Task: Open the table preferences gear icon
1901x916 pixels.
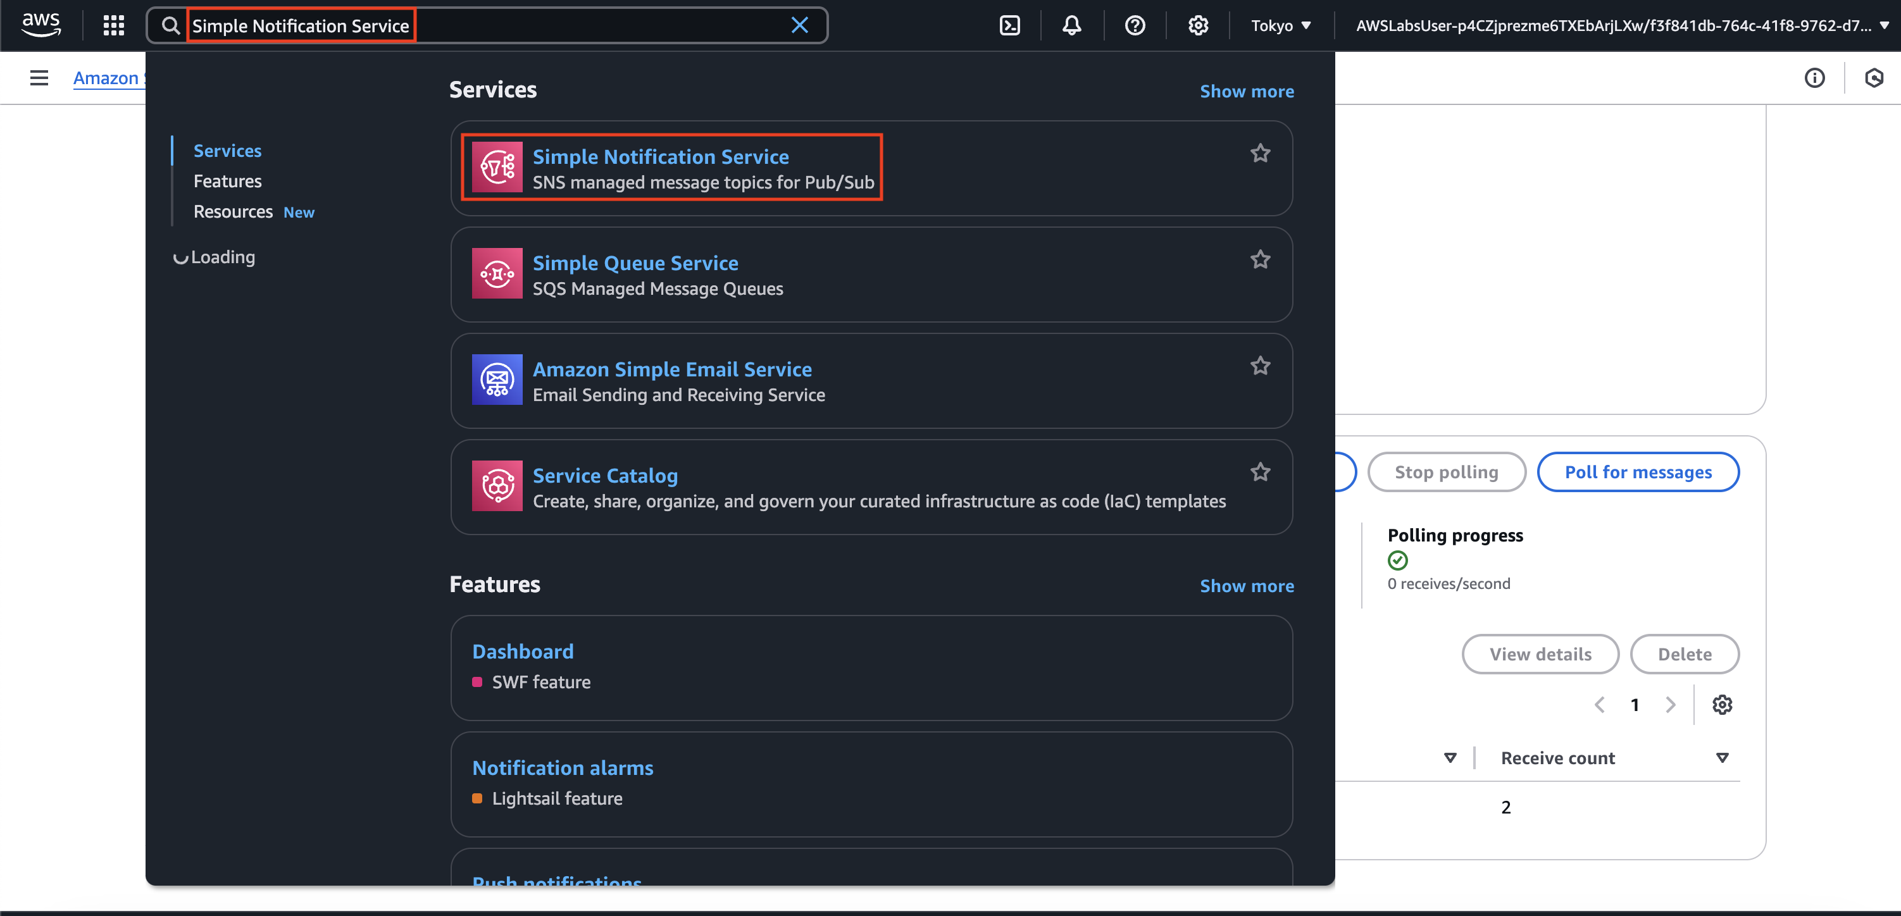Action: coord(1722,705)
